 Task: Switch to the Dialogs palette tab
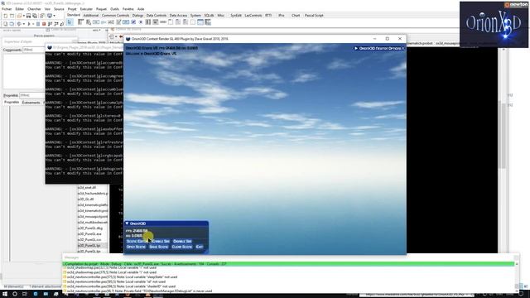click(x=137, y=15)
